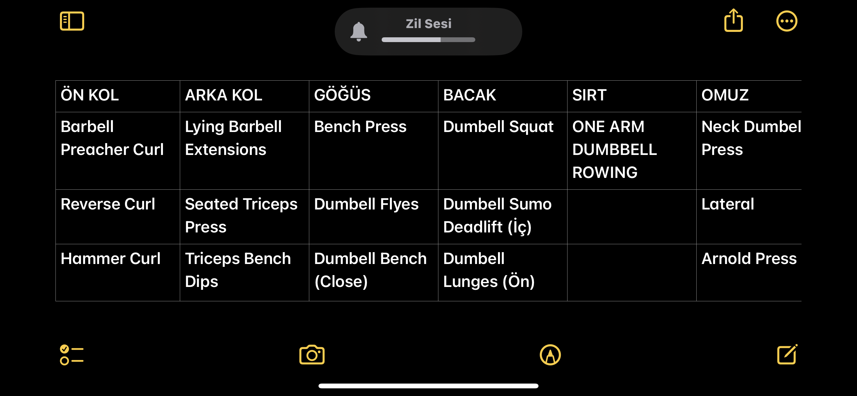Select the Arnold Press cell
The image size is (857, 396).
click(749, 272)
